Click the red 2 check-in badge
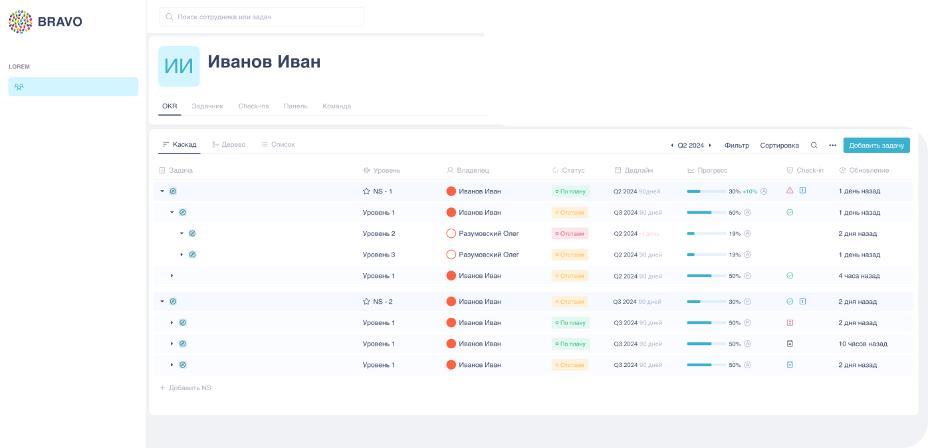 790,322
